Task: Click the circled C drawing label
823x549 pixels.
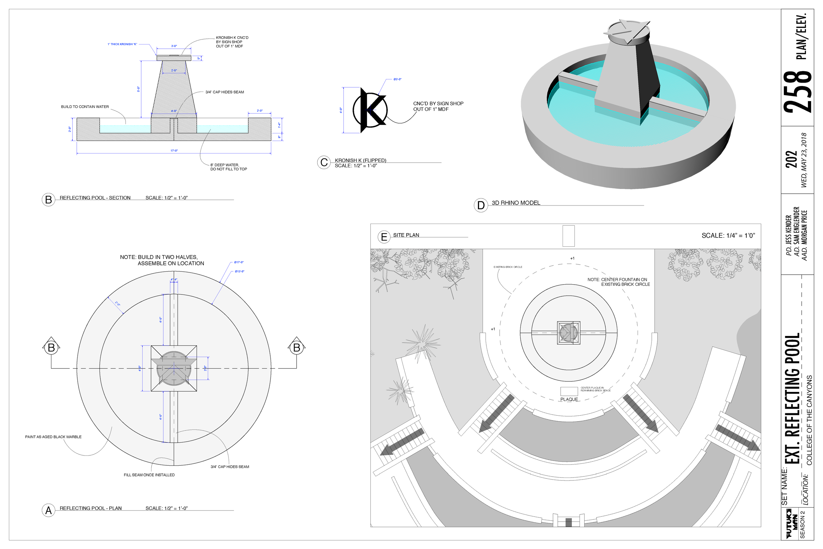Action: (324, 162)
